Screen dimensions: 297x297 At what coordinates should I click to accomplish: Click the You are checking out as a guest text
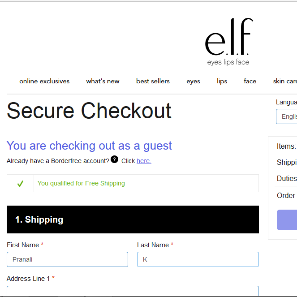tap(89, 146)
